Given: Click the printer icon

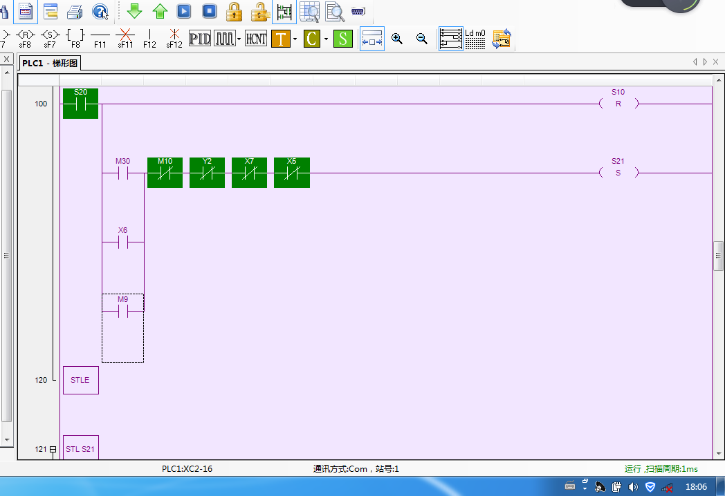Looking at the screenshot, I should (x=75, y=11).
